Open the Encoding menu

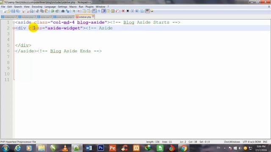[37, 7]
